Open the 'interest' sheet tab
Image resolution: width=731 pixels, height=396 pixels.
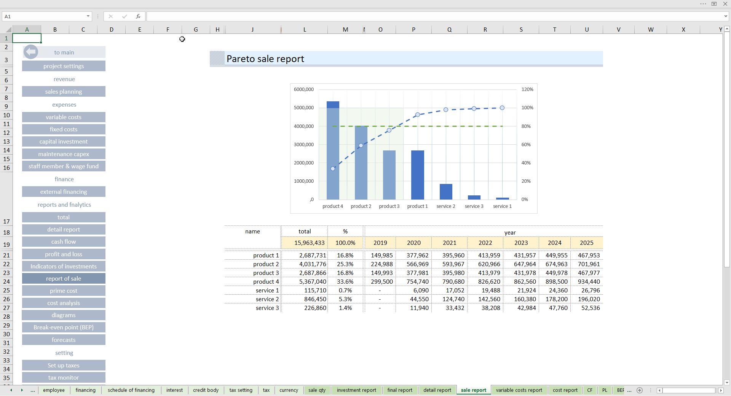click(x=174, y=390)
